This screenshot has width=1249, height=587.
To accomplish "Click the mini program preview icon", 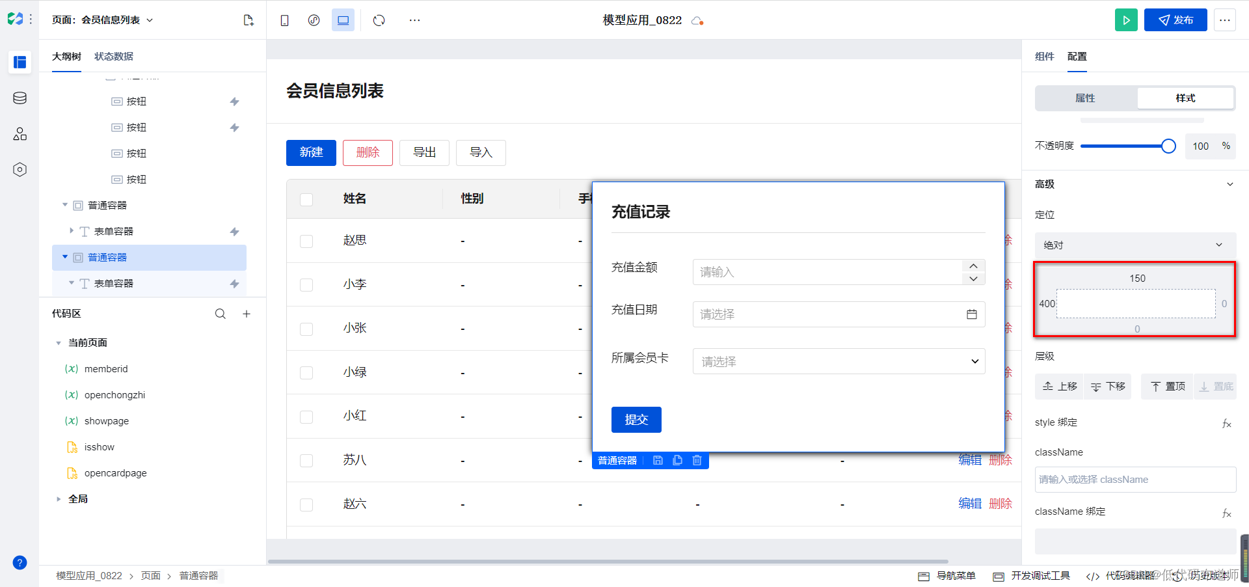I will (x=314, y=20).
